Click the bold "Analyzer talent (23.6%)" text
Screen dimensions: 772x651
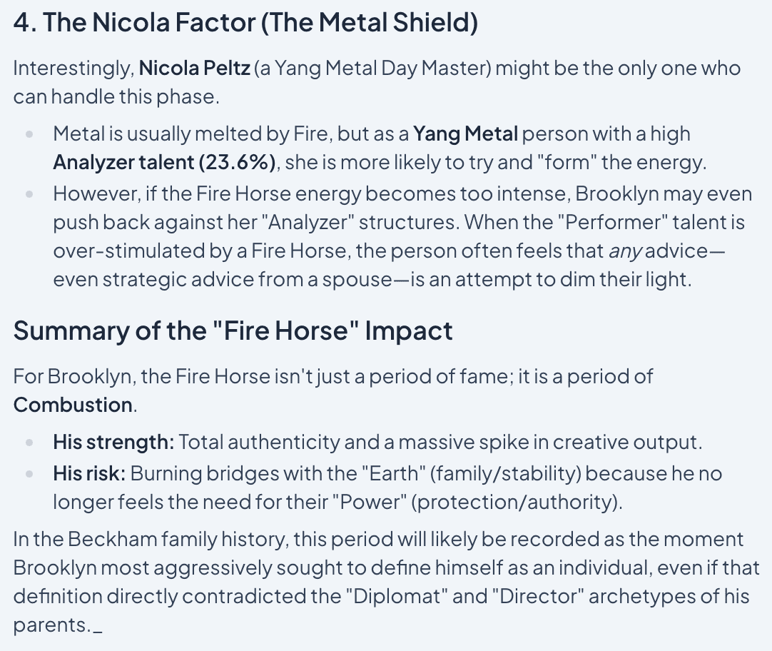(x=164, y=162)
